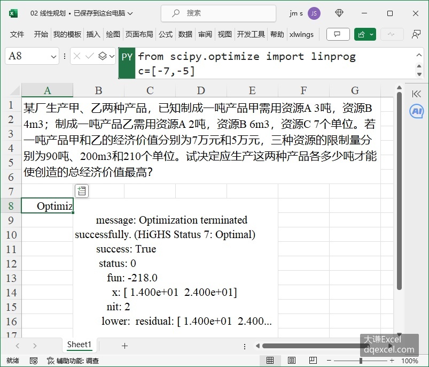Click the green PY Python indicator
The image size is (429, 367).
[x=127, y=63]
